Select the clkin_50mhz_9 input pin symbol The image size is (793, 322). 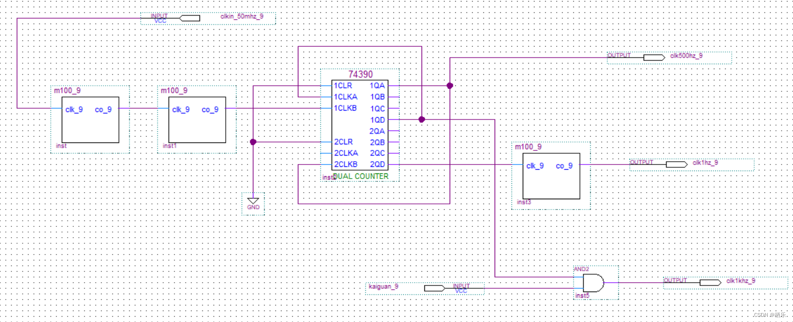pyautogui.click(x=190, y=18)
